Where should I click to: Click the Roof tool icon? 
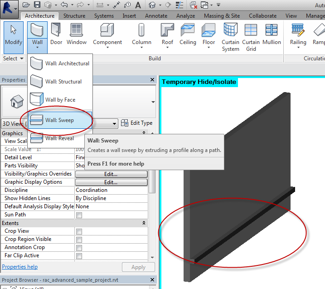167,30
